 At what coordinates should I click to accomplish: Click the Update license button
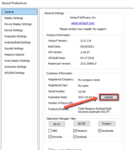109,97
